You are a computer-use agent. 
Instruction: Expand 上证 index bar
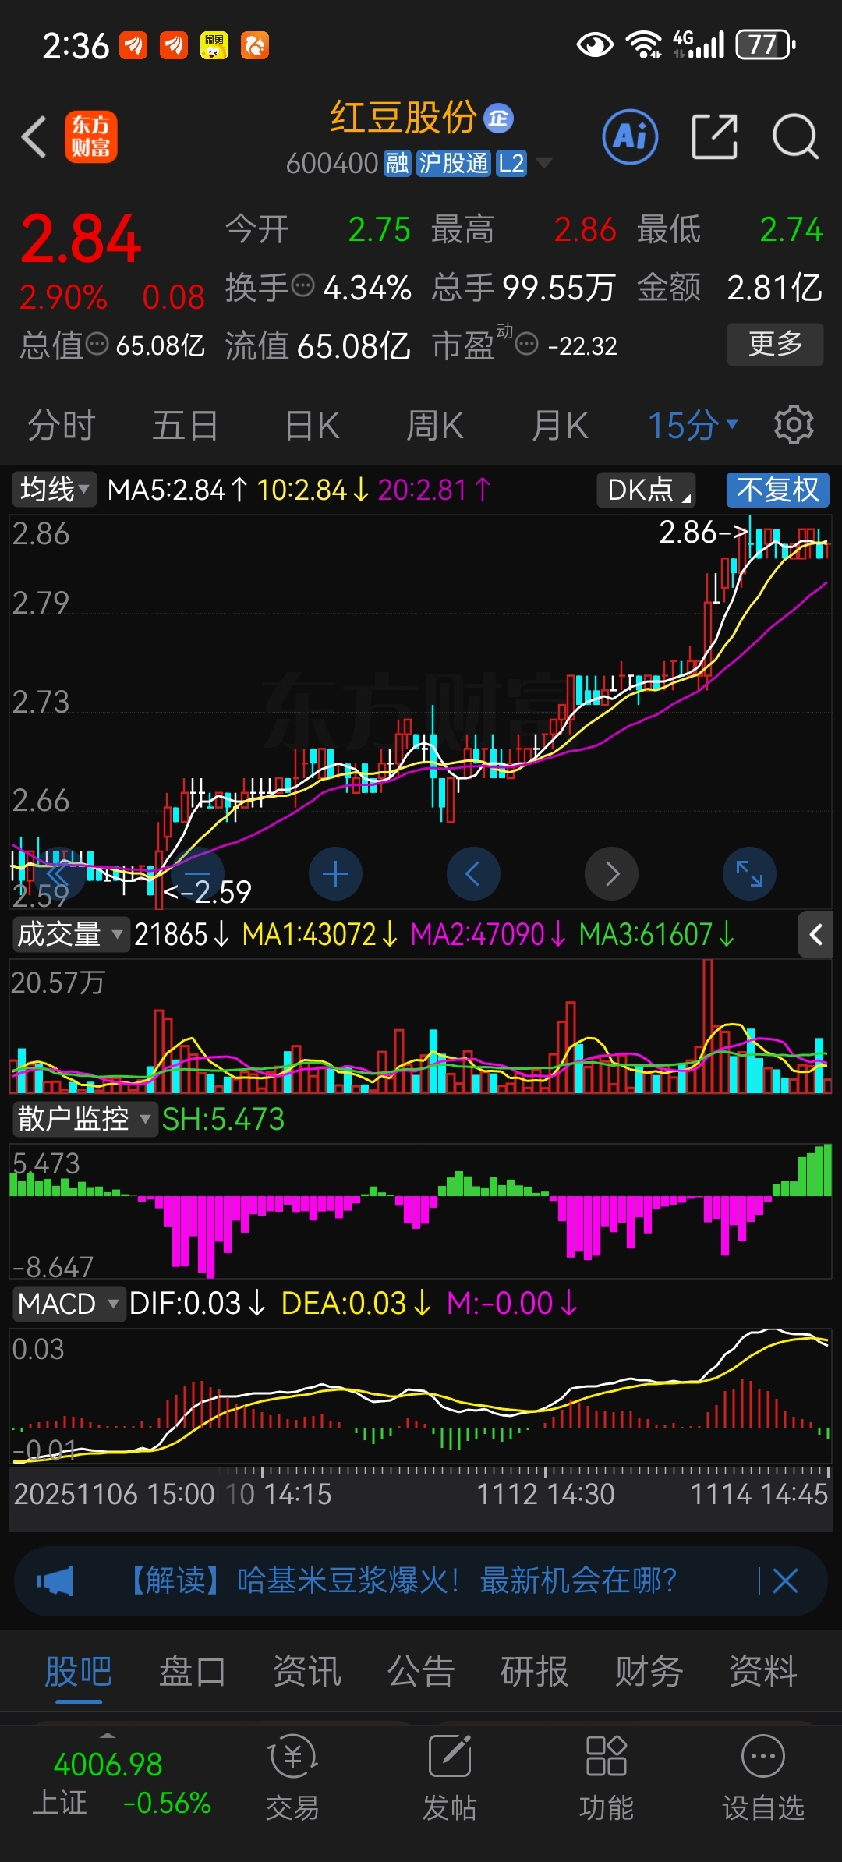108,1734
